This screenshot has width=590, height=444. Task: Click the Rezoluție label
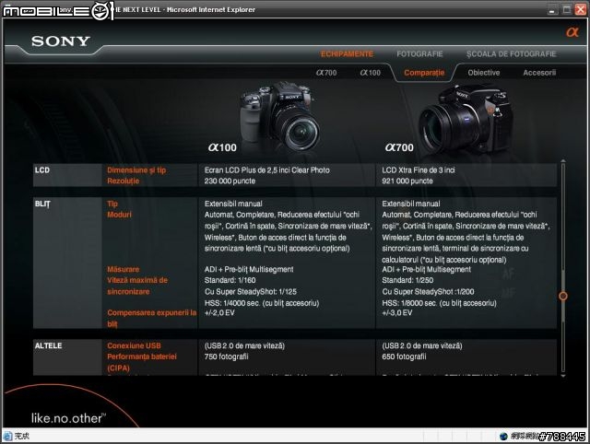coord(123,181)
